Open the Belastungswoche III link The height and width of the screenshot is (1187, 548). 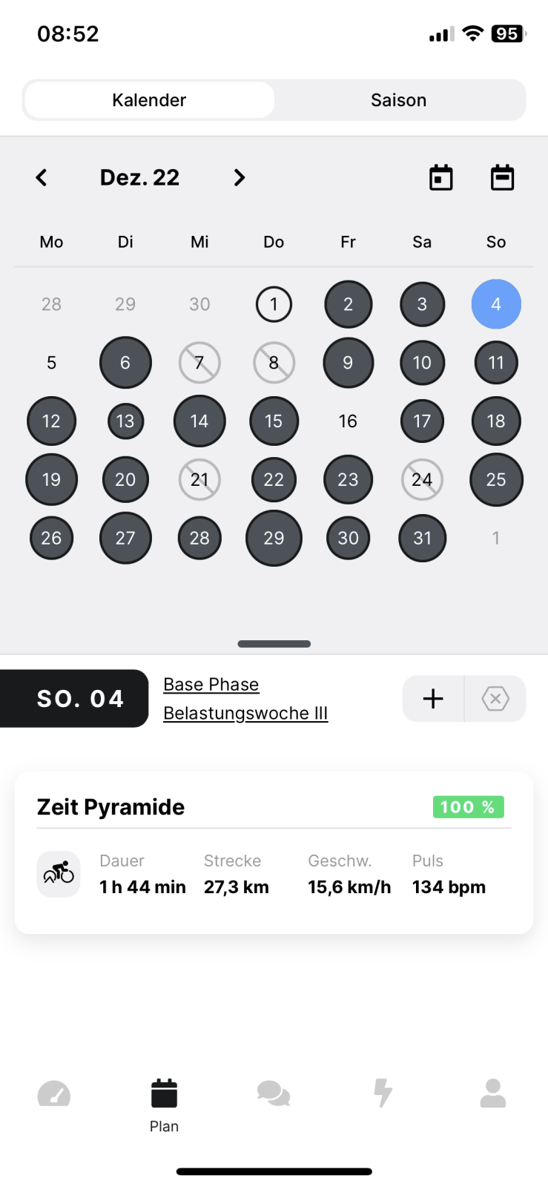click(245, 714)
